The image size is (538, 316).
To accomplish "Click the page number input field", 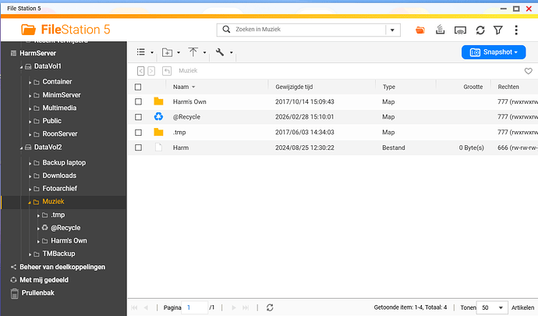I will 195,307.
